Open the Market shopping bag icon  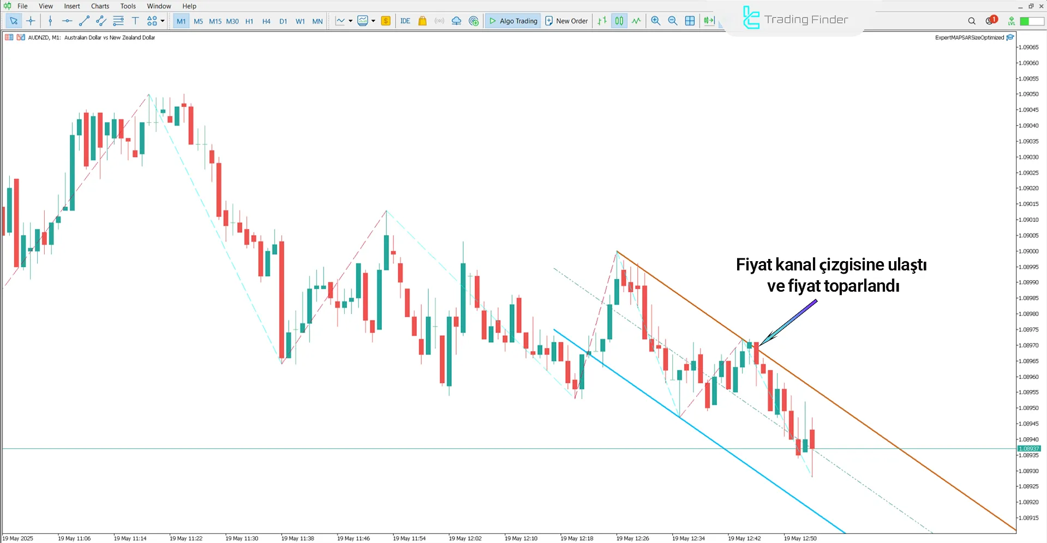[422, 21]
